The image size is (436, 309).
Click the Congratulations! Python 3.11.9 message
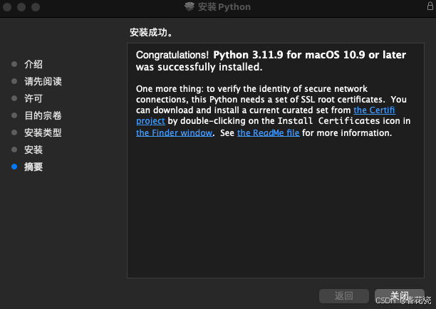tap(271, 61)
